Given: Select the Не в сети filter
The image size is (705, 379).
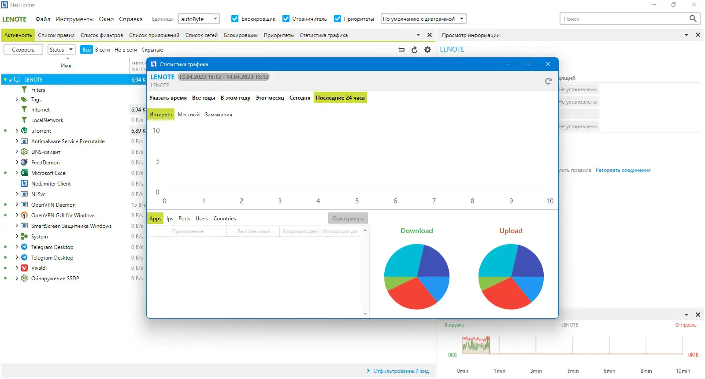Looking at the screenshot, I should pyautogui.click(x=126, y=50).
